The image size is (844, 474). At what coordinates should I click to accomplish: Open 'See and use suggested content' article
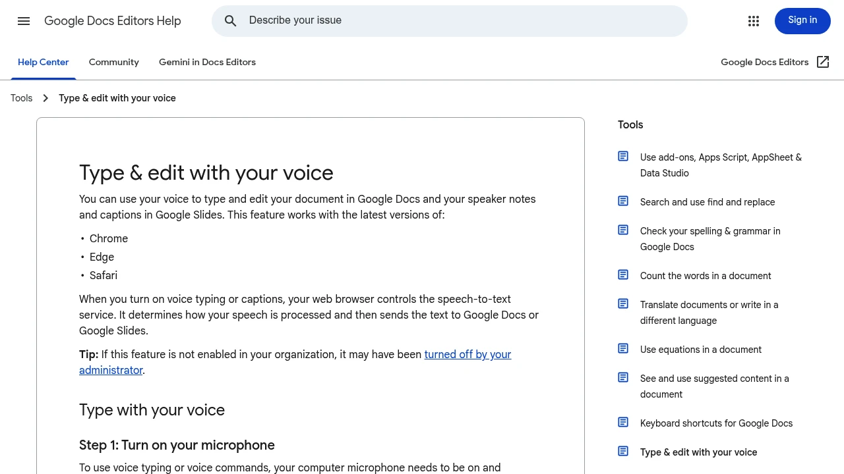click(714, 386)
